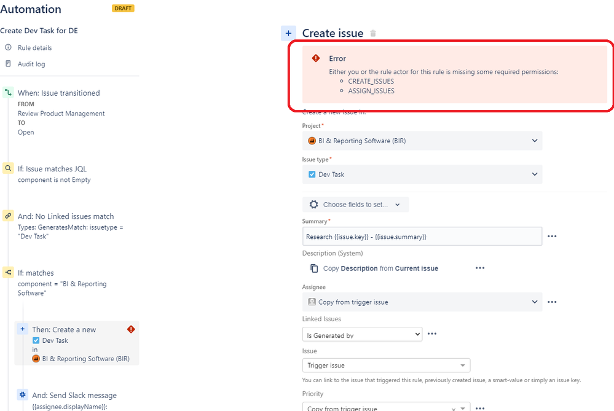Click the Review Product Management status text

point(61,114)
